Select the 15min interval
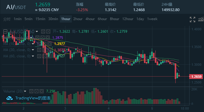This screenshot has width=204, height=112. tap(40, 19)
